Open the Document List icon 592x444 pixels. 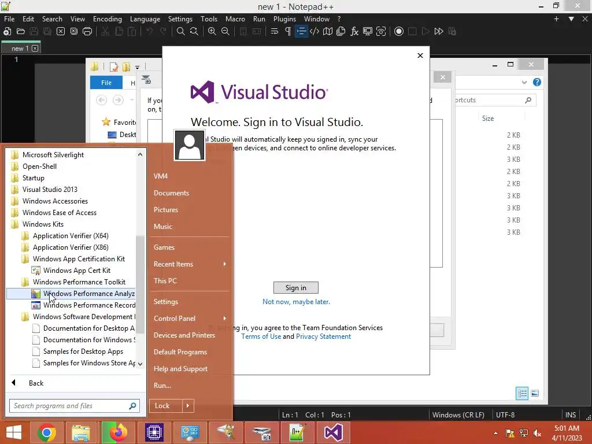click(341, 31)
